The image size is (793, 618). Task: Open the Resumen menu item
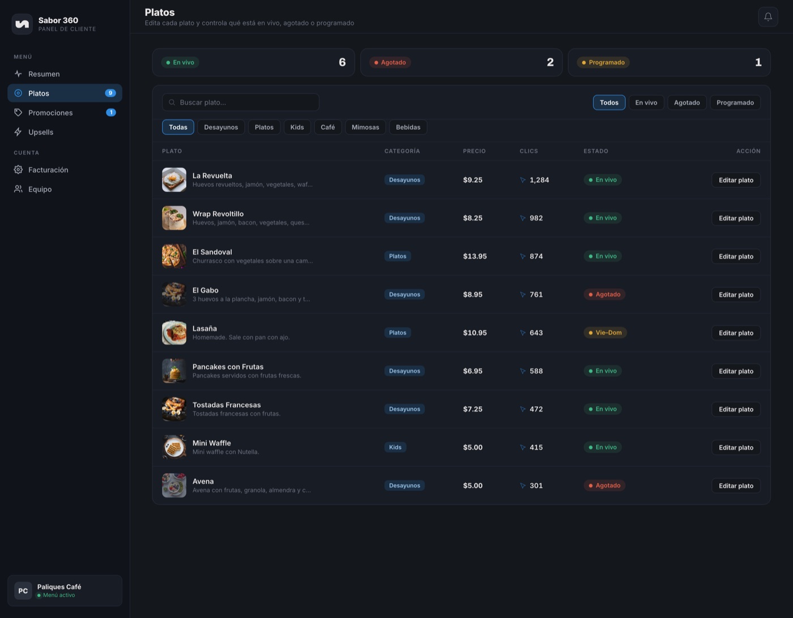pos(65,74)
